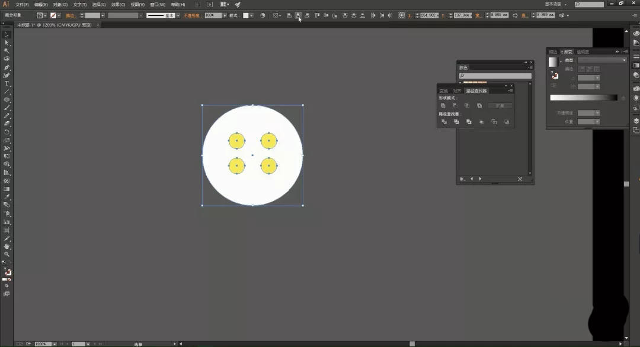Open the stroke color dropdown arrow
The height and width of the screenshot is (347, 640).
pos(59,15)
